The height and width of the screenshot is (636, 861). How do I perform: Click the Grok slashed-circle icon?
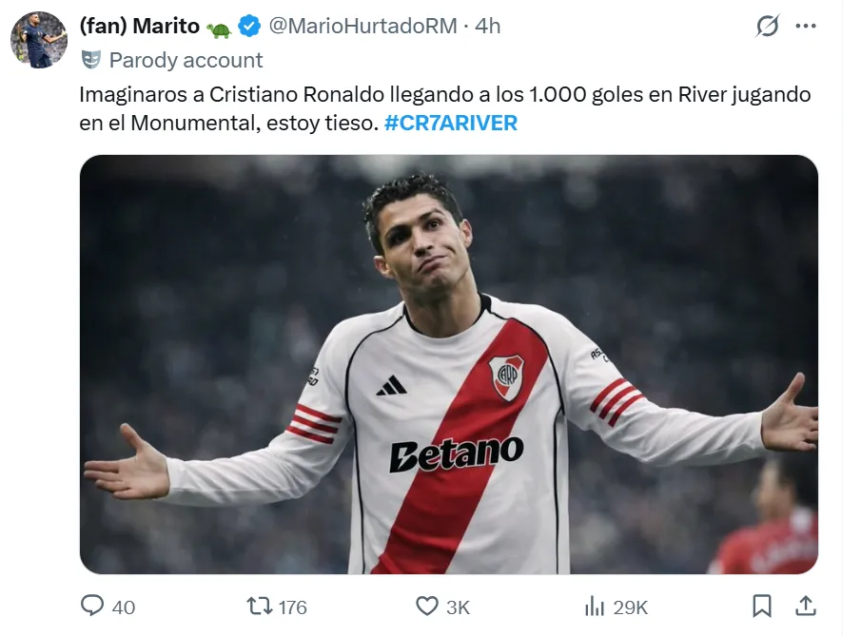(x=767, y=27)
